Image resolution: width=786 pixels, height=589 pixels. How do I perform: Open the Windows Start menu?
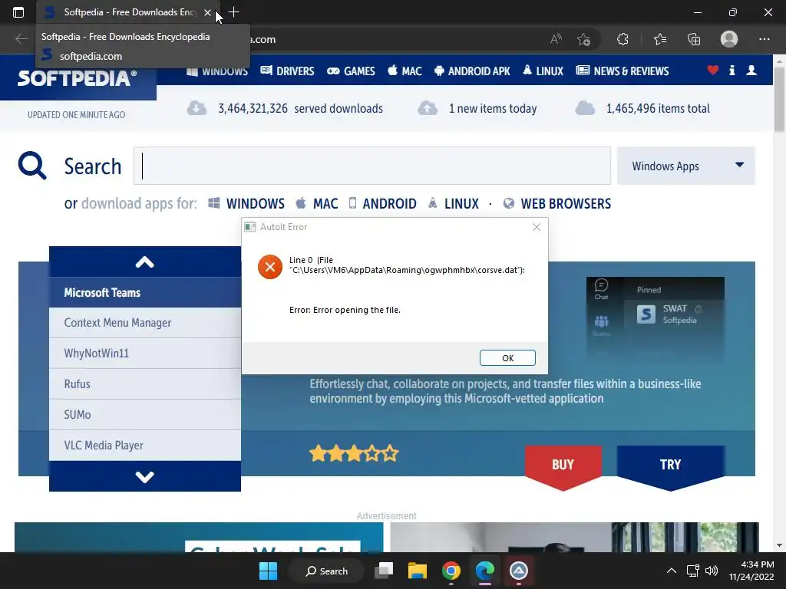click(x=268, y=571)
